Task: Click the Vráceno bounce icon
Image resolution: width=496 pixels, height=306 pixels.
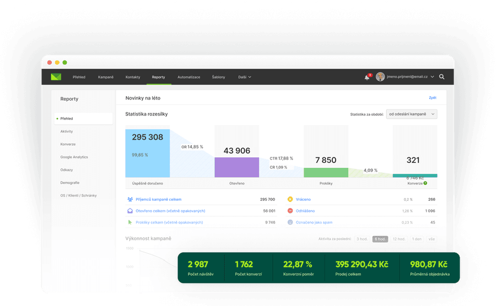Action: [290, 199]
